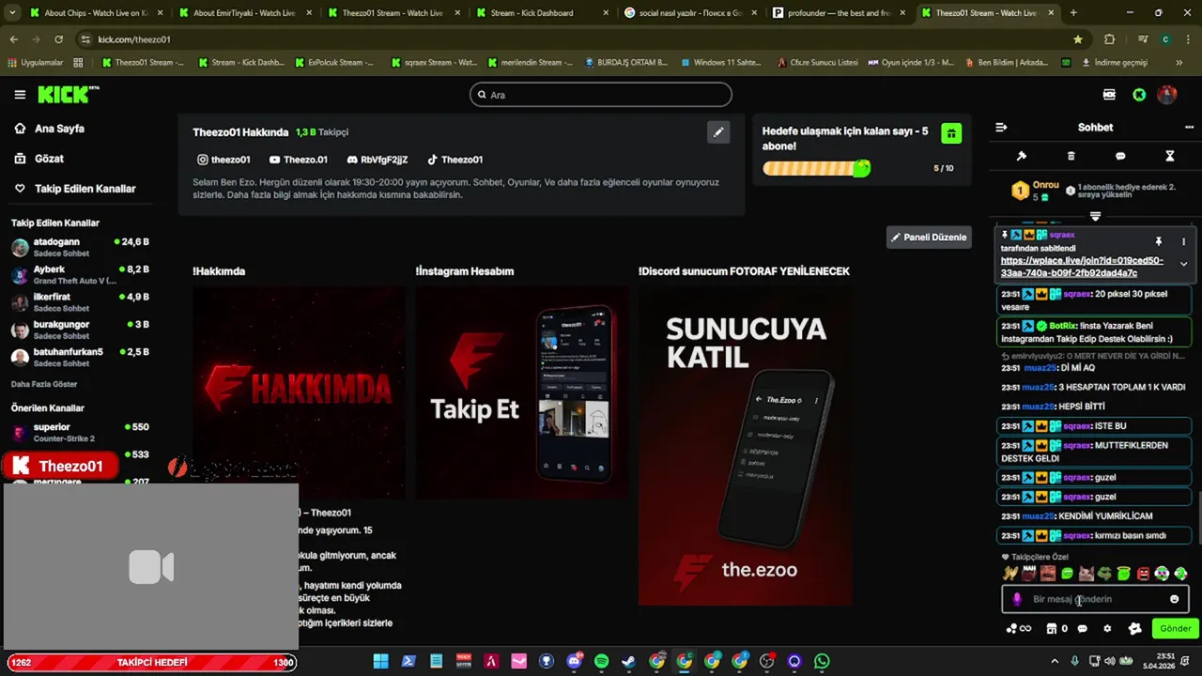Open chat settings gear icon
Viewport: 1202px width, 676px height.
[x=1107, y=629]
